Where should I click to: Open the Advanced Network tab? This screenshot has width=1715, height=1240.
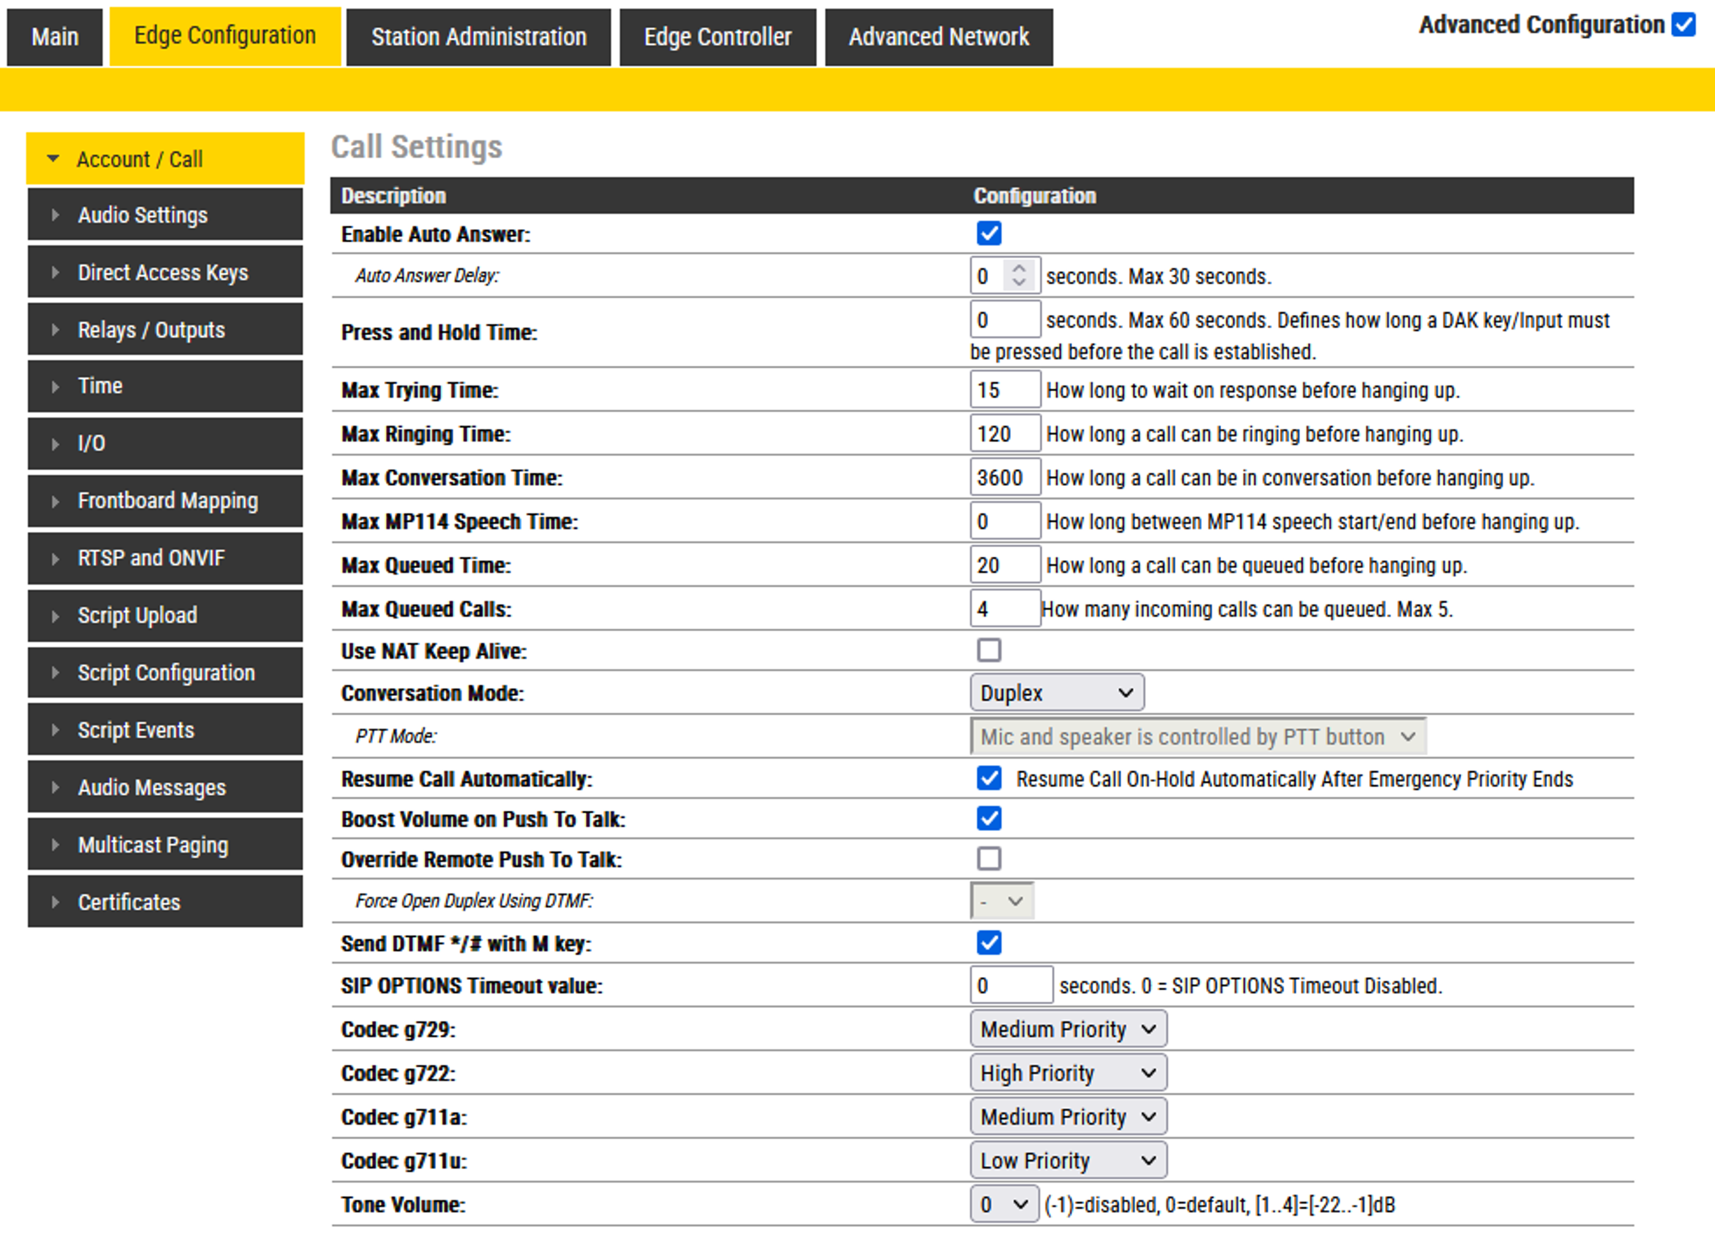click(x=938, y=37)
